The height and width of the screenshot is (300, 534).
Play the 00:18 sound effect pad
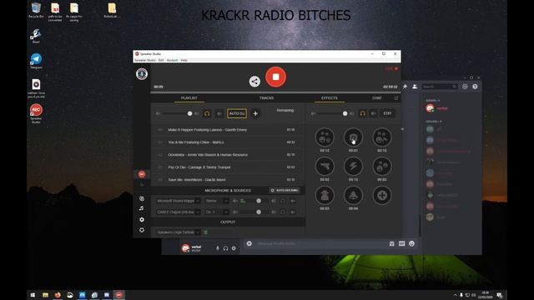[x=382, y=137]
